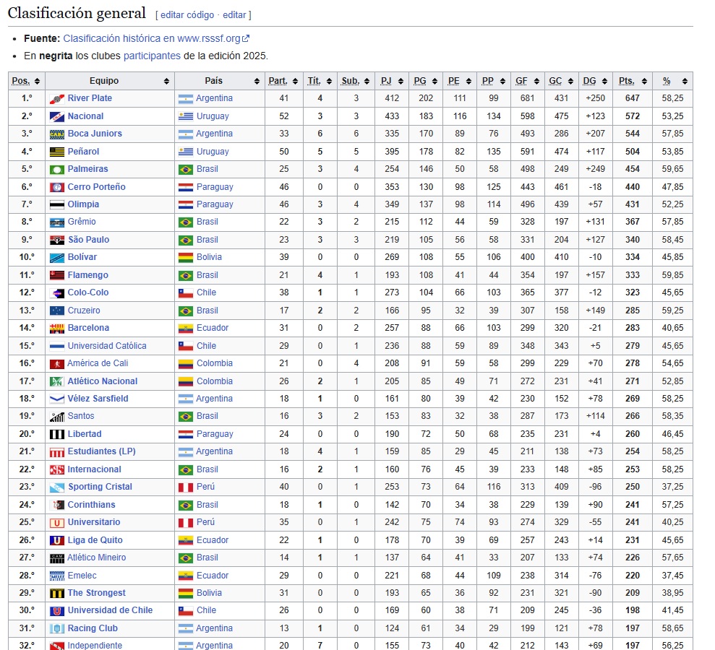Click the Olimpia flag icon
The width and height of the screenshot is (715, 650).
pos(56,204)
